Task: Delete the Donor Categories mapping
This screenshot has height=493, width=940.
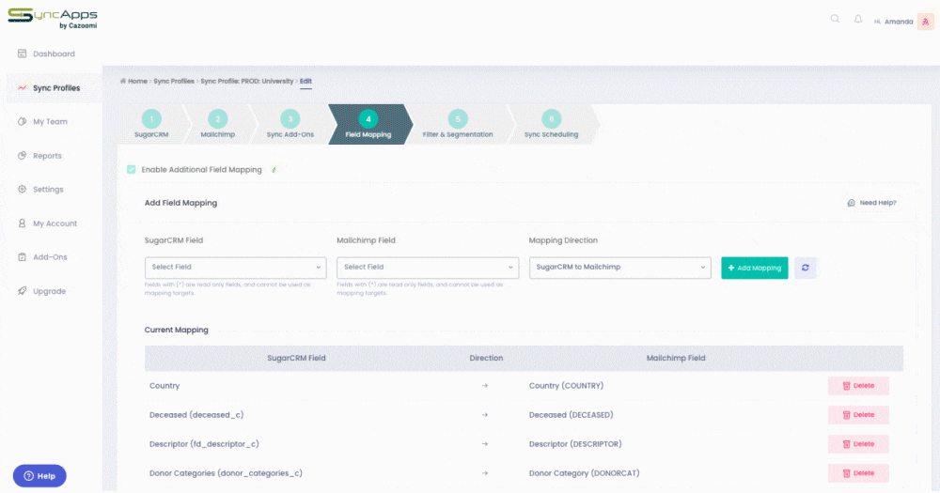Action: pyautogui.click(x=858, y=473)
